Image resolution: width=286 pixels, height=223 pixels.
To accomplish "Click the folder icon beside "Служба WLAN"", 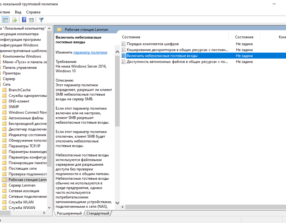I will (4, 202).
